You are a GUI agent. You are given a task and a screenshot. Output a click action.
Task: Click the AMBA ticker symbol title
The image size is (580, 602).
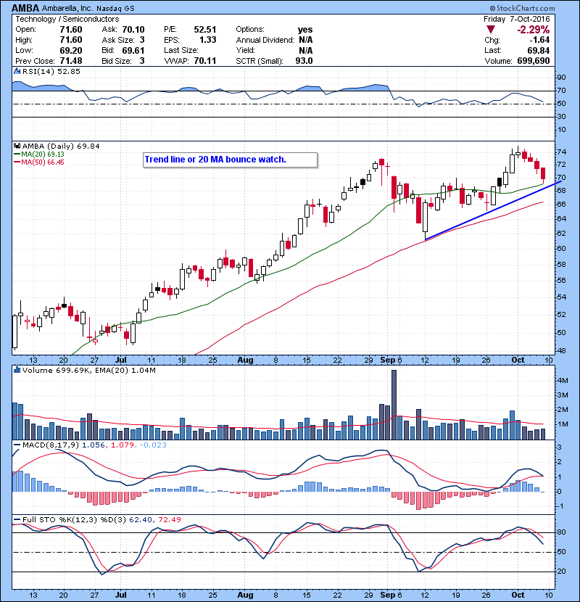tap(25, 8)
